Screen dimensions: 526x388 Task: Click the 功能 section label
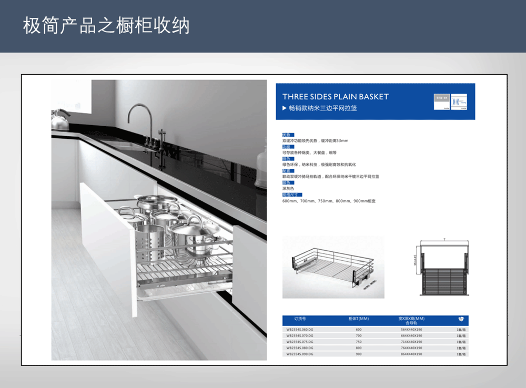(288, 147)
